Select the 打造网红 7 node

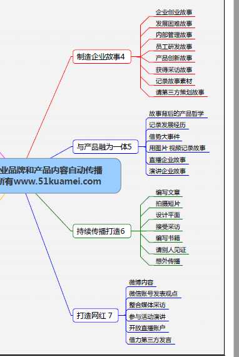96,315
